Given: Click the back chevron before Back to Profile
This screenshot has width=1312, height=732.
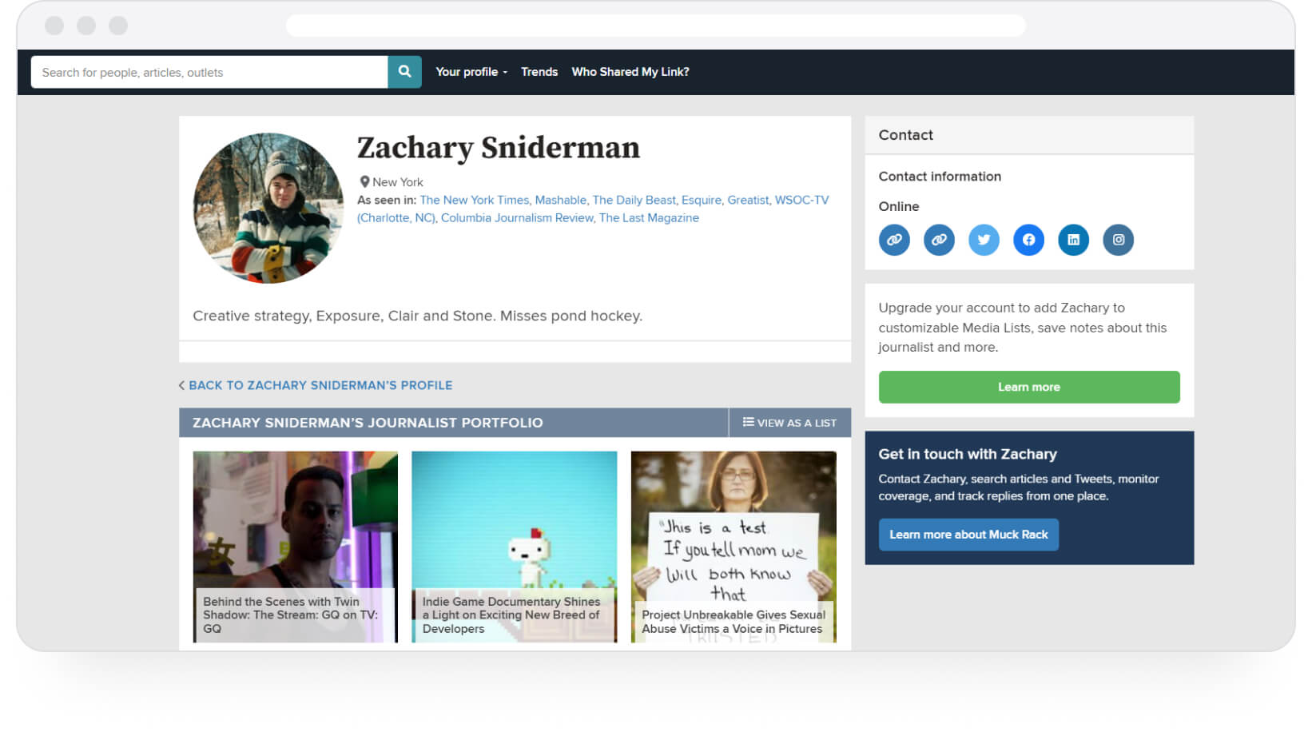Looking at the screenshot, I should click(x=181, y=385).
